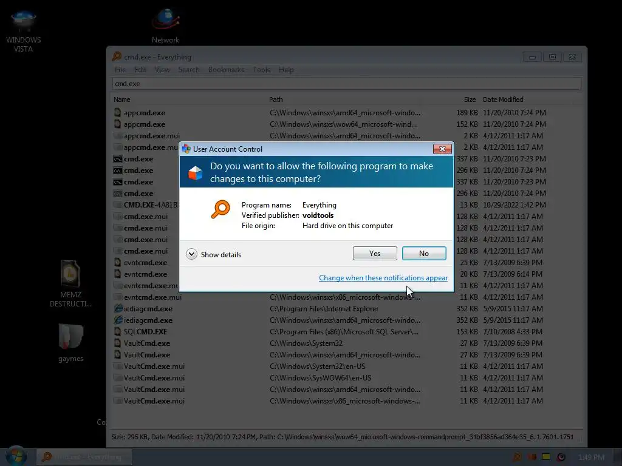Select VaultCmd.exe.mui in SysWOW64\en-US
622x466 pixels.
154,377
